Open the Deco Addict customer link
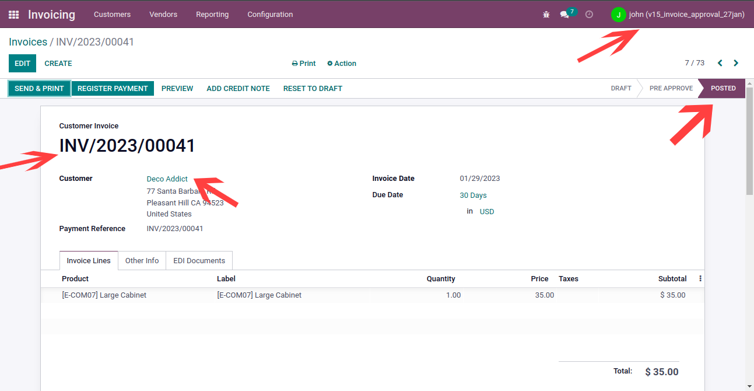Viewport: 754px width, 391px height. click(x=167, y=179)
